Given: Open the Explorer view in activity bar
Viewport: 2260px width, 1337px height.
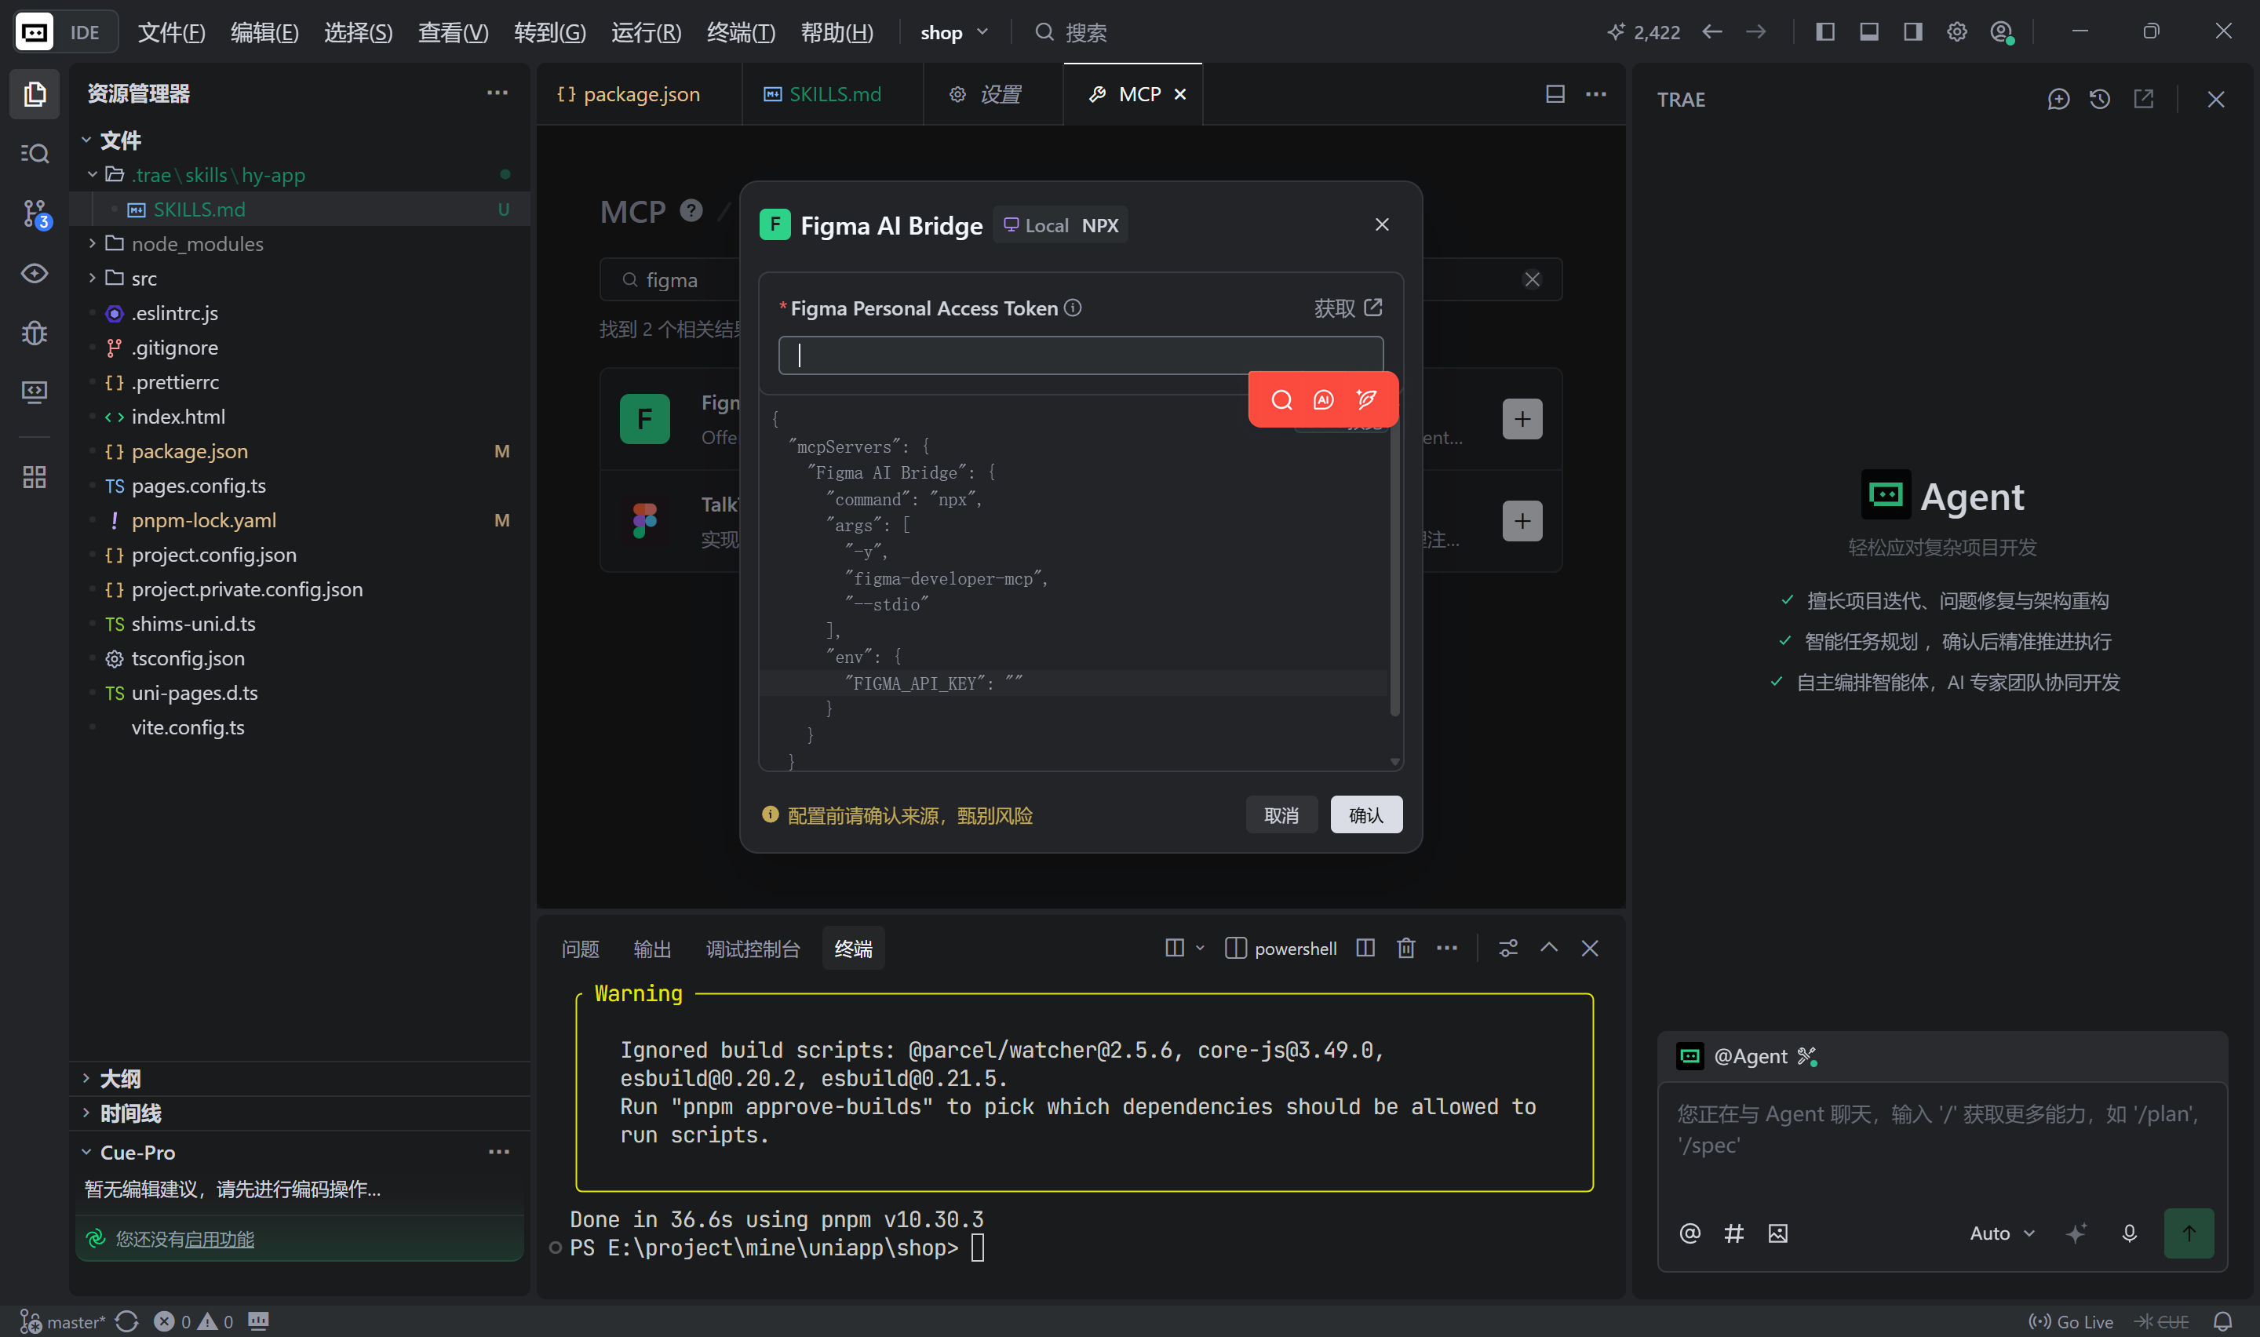Looking at the screenshot, I should 35,93.
